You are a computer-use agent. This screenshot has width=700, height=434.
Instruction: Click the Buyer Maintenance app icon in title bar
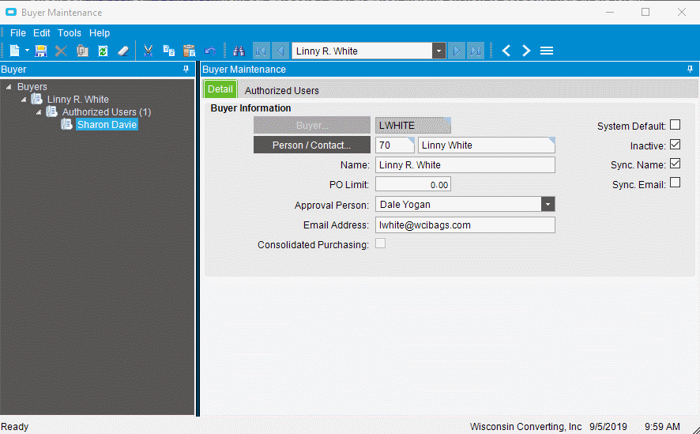point(11,12)
